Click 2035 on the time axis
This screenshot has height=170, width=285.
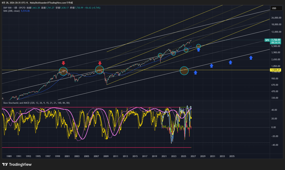coord(232,156)
